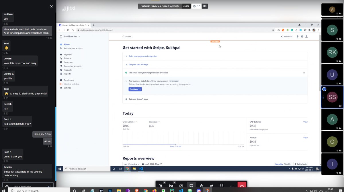344x192 pixels.
Task: Turn on the camera
Action: (x=171, y=186)
